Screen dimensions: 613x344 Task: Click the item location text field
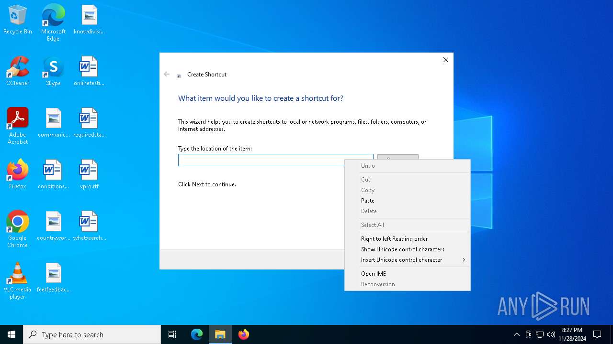click(x=276, y=160)
